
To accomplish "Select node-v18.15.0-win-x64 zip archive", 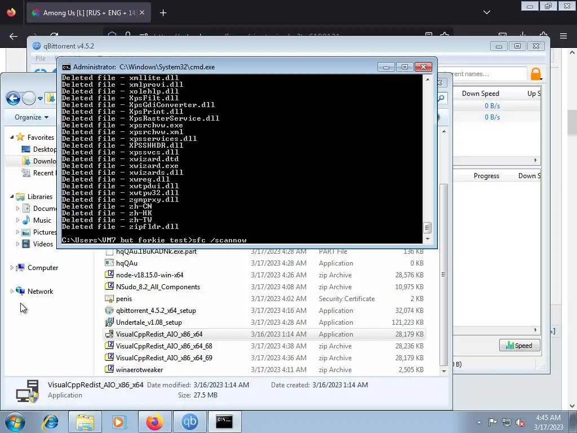I will (x=264, y=275).
